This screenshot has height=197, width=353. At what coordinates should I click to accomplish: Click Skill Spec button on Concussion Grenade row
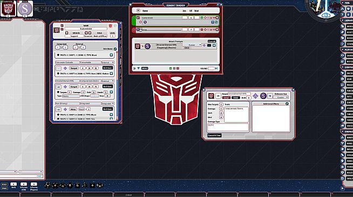click(x=107, y=68)
